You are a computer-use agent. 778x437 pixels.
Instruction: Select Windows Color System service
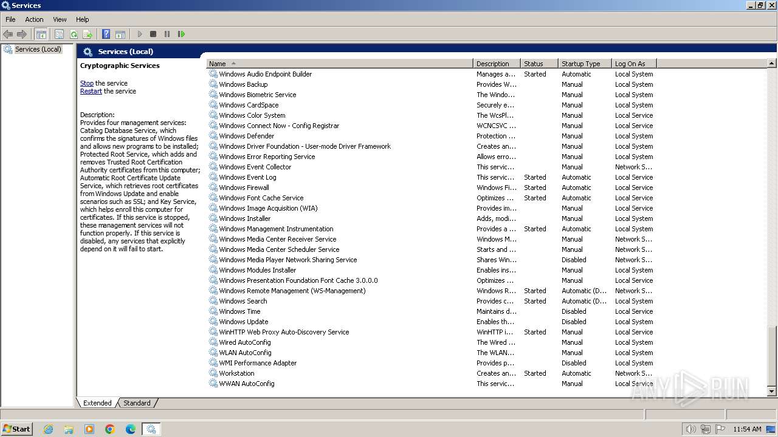(x=252, y=115)
